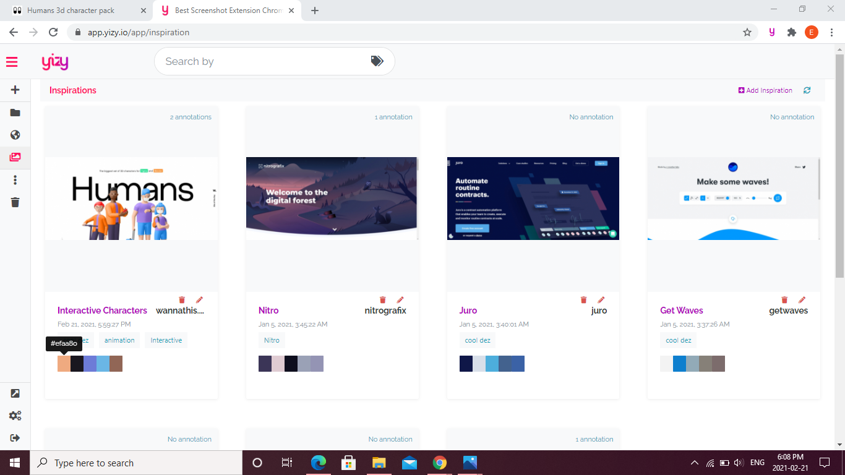Open the Make some waves thumbnail
This screenshot has width=845, height=475.
[x=734, y=199]
